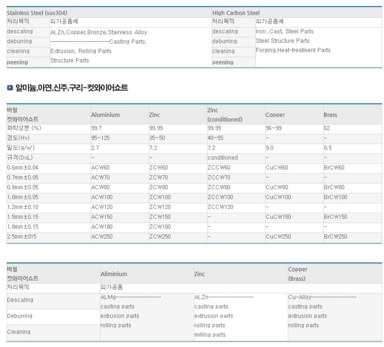Click Brass density value 8.5
This screenshot has height=347, width=384.
(328, 148)
